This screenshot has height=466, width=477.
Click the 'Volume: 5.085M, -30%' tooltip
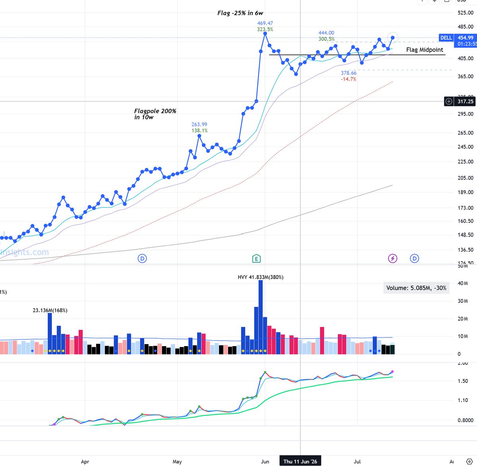416,288
